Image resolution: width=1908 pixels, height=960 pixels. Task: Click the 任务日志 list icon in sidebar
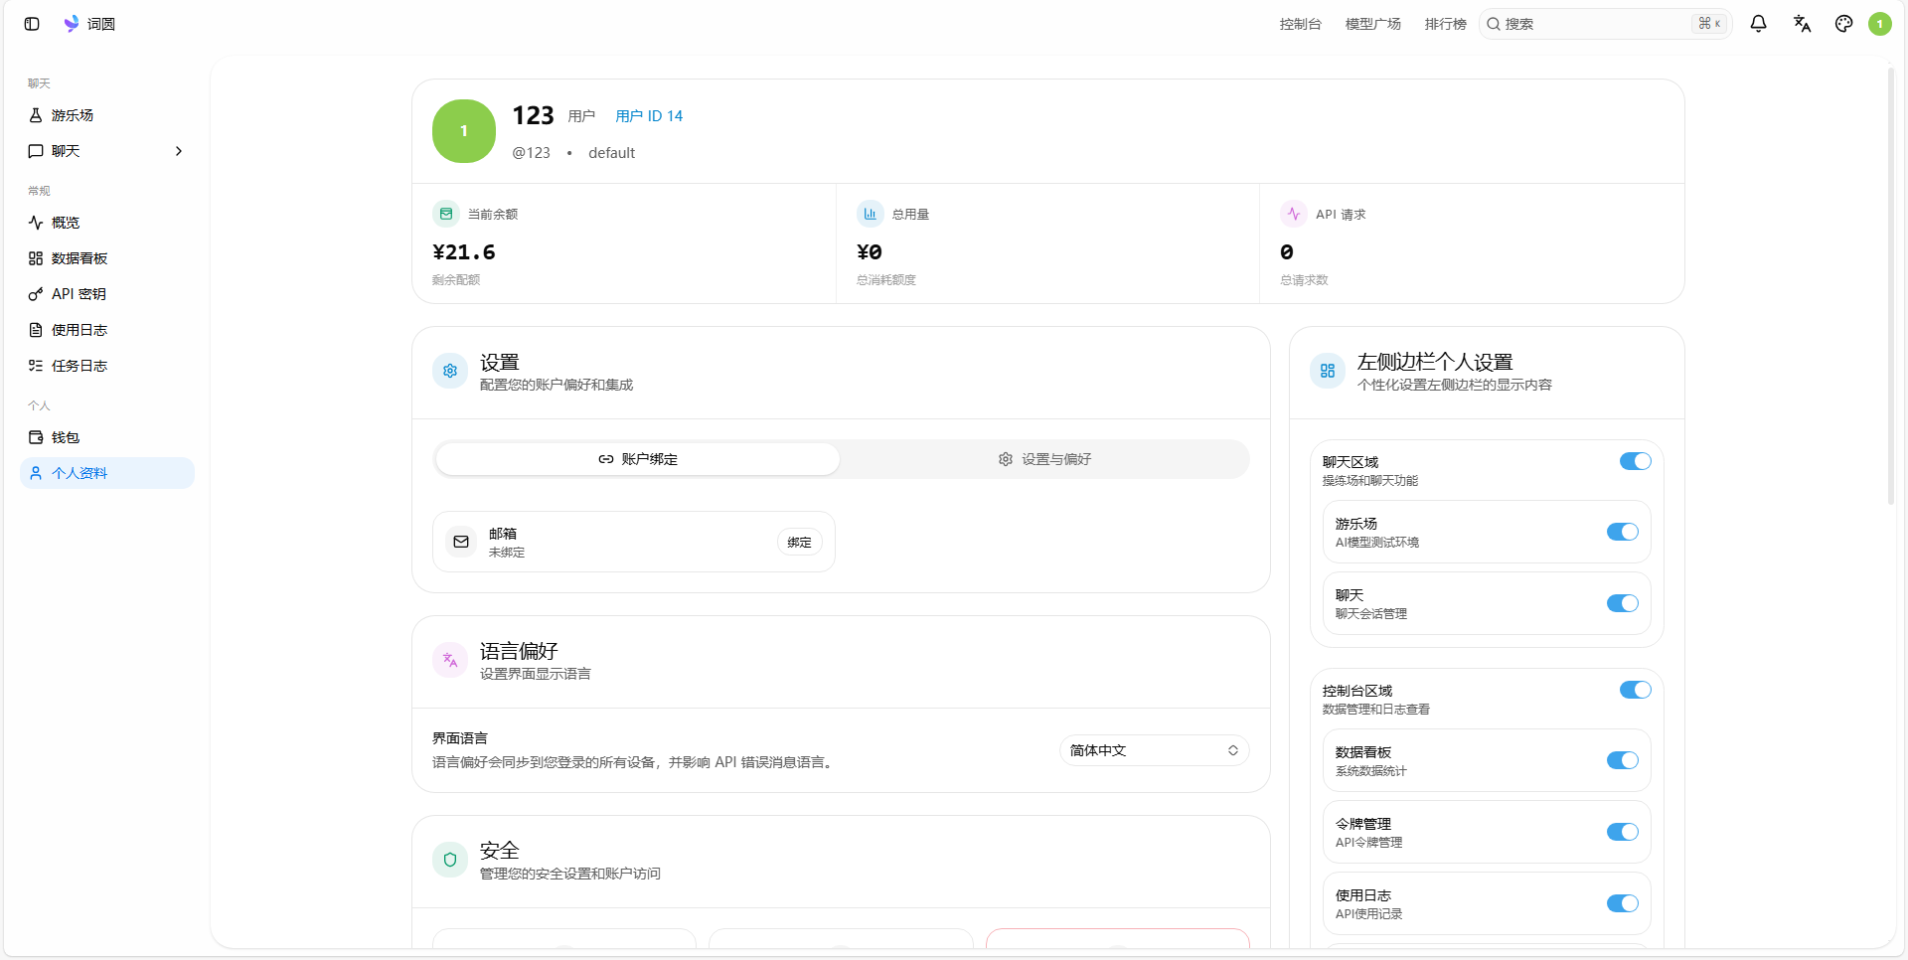click(36, 366)
